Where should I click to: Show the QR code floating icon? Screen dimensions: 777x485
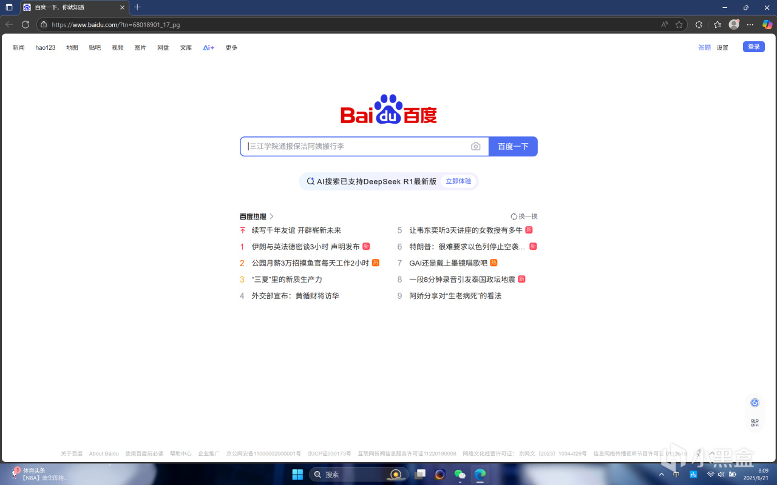755,423
